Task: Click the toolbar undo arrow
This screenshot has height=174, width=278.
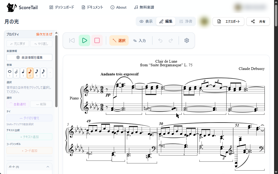Action: point(160,40)
